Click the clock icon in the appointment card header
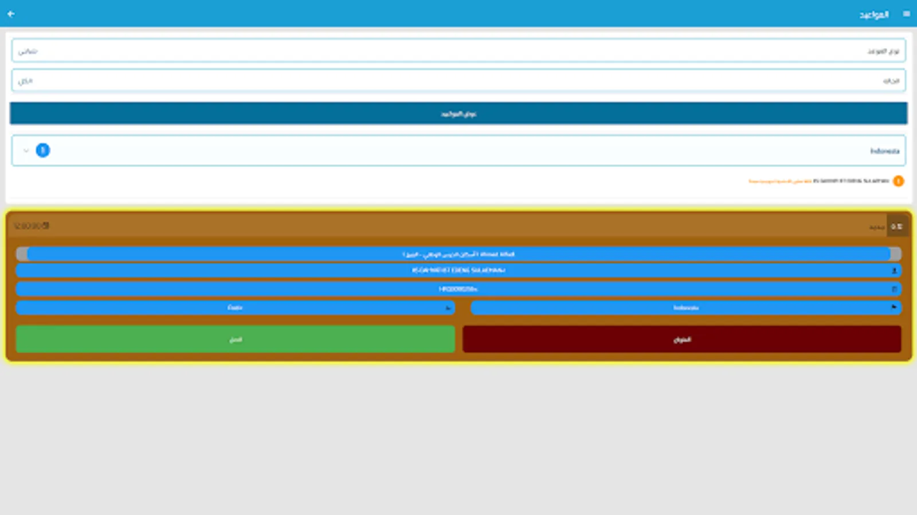 [x=46, y=226]
